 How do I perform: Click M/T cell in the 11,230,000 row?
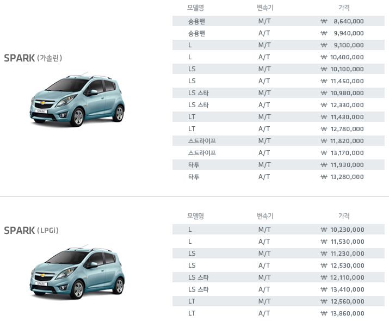pos(264,254)
